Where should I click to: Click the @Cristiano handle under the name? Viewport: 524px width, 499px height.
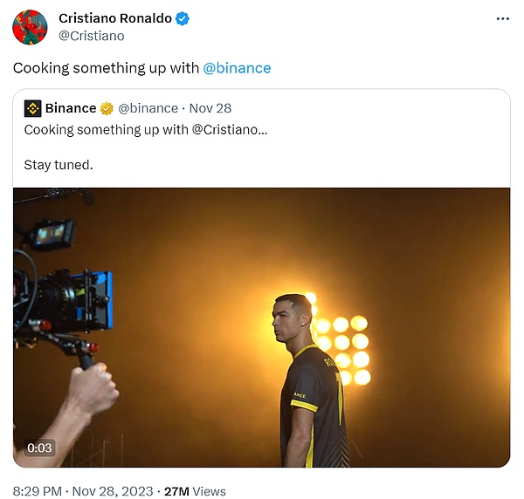92,36
